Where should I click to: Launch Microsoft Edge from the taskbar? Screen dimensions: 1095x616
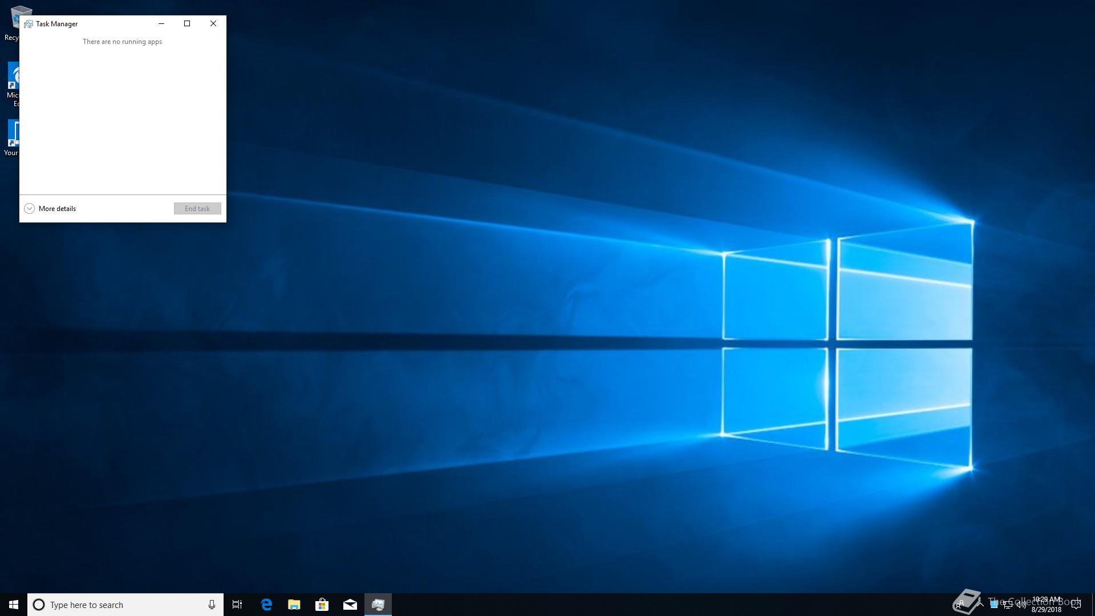tap(266, 605)
